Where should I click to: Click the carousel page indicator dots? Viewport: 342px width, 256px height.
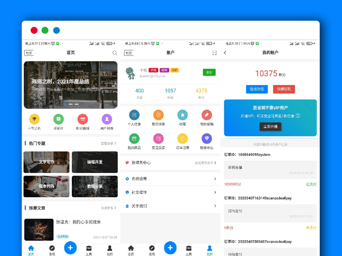70,104
